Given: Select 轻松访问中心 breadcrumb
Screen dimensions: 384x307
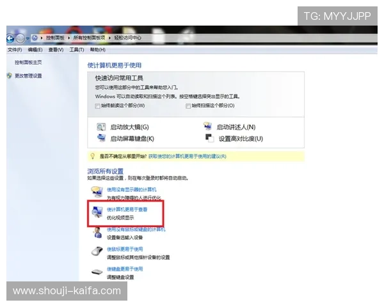Looking at the screenshot, I should coord(128,38).
